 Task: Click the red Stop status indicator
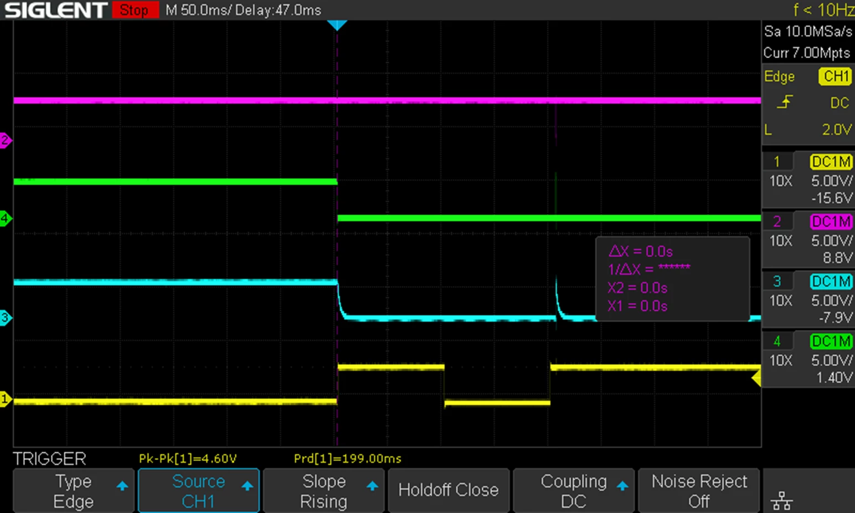pyautogui.click(x=135, y=10)
